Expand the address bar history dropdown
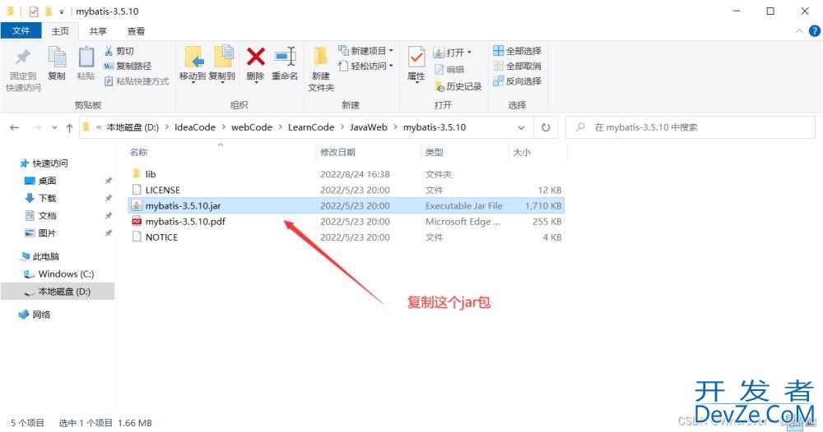The width and height of the screenshot is (823, 432). pyautogui.click(x=521, y=127)
